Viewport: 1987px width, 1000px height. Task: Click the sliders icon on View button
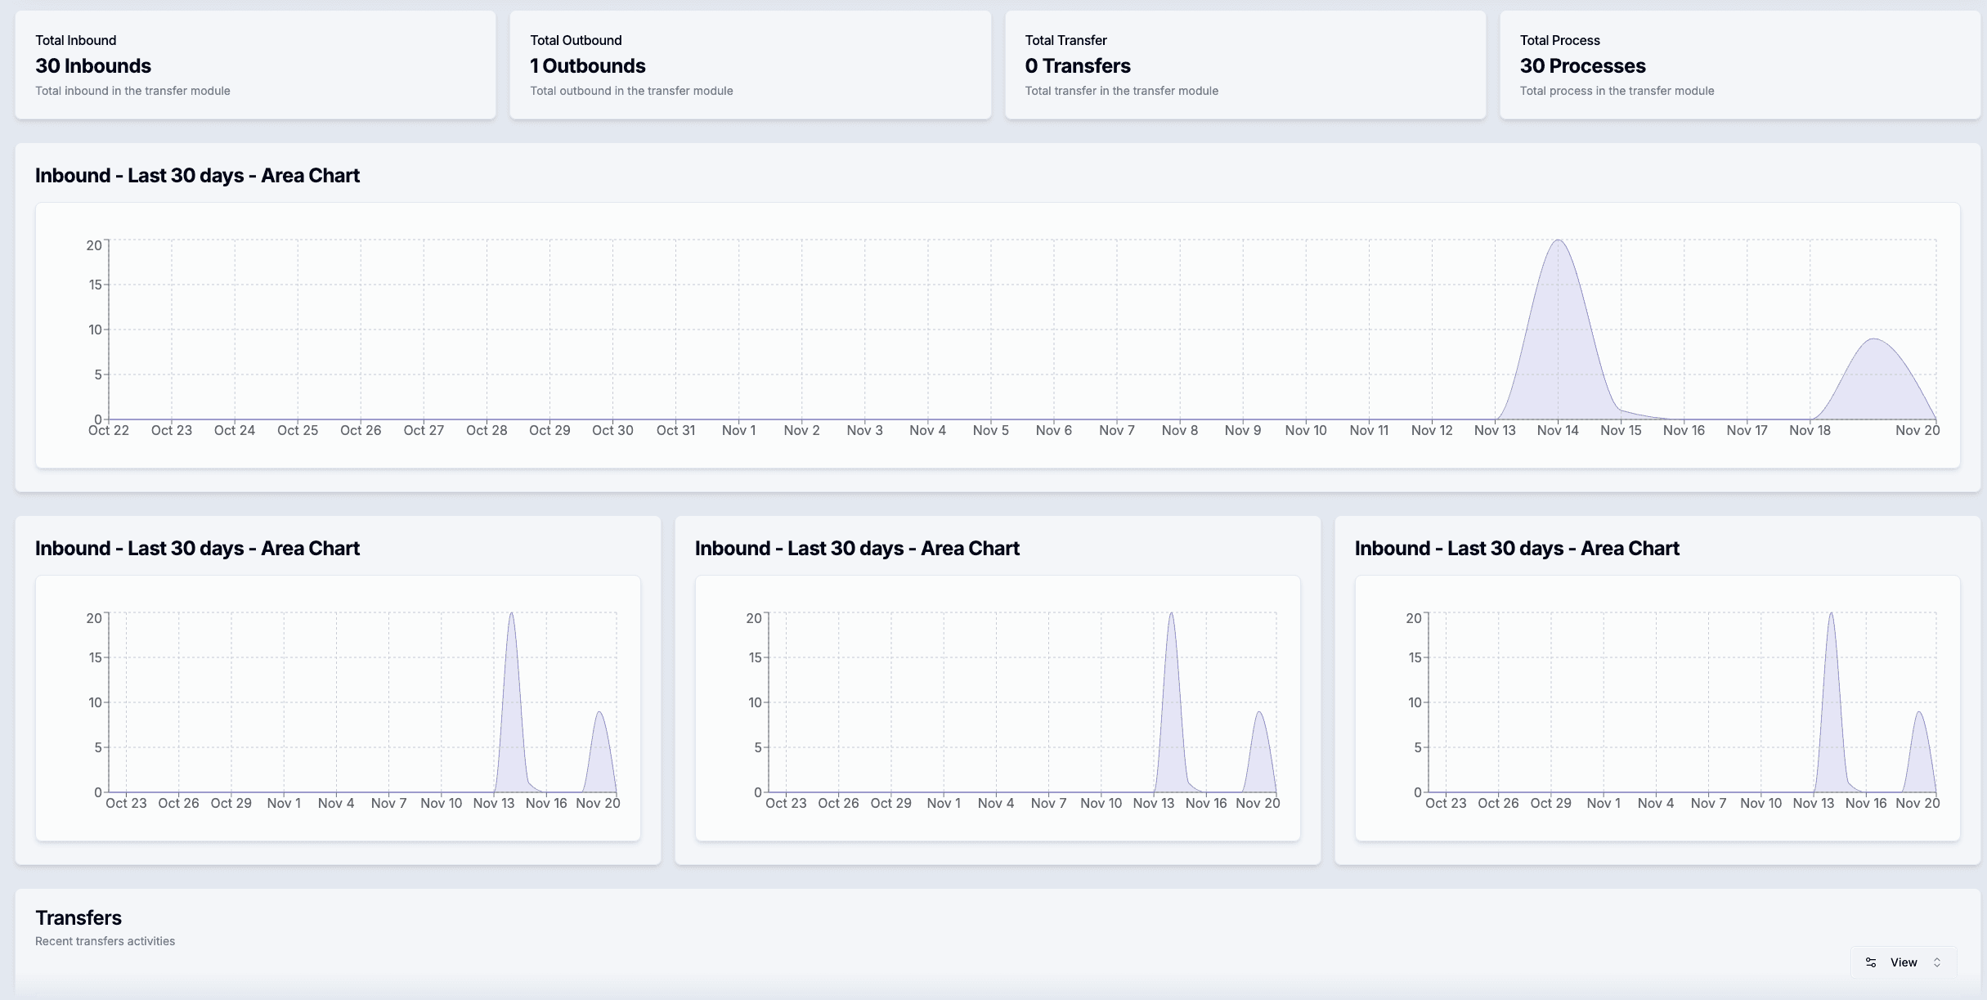pos(1871,962)
